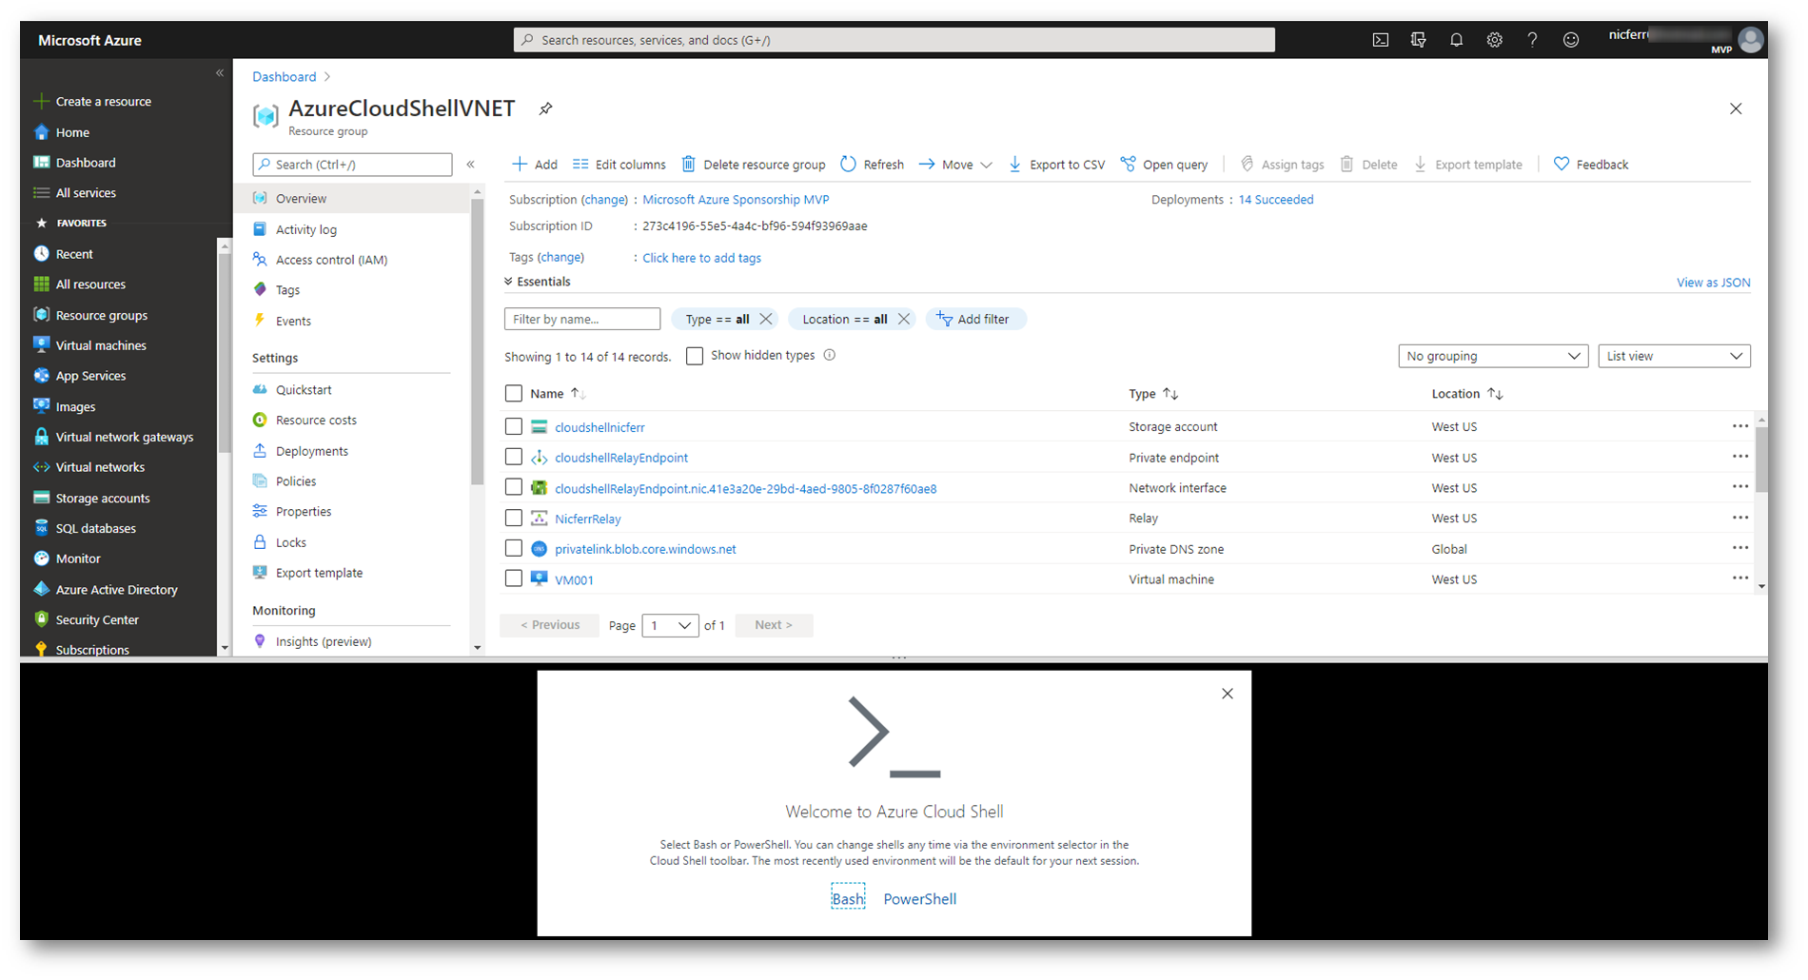The image size is (1808, 980).
Task: Click Delete resource group
Action: pos(754,165)
